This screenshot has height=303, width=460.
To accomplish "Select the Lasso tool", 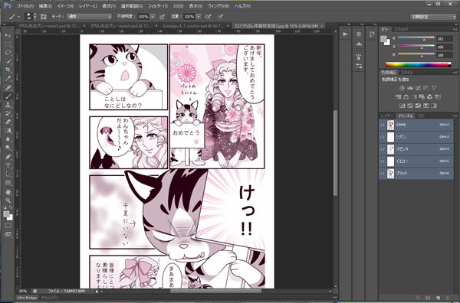I will point(8,53).
